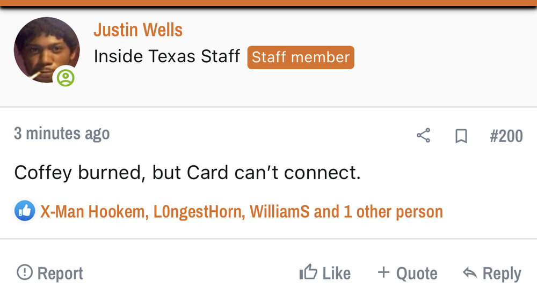Show the '1 other person' who reacted
This screenshot has height=304, width=537.
point(393,212)
